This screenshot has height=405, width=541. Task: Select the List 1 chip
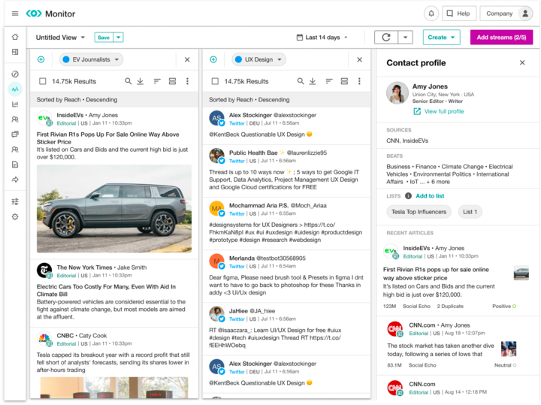pos(470,212)
